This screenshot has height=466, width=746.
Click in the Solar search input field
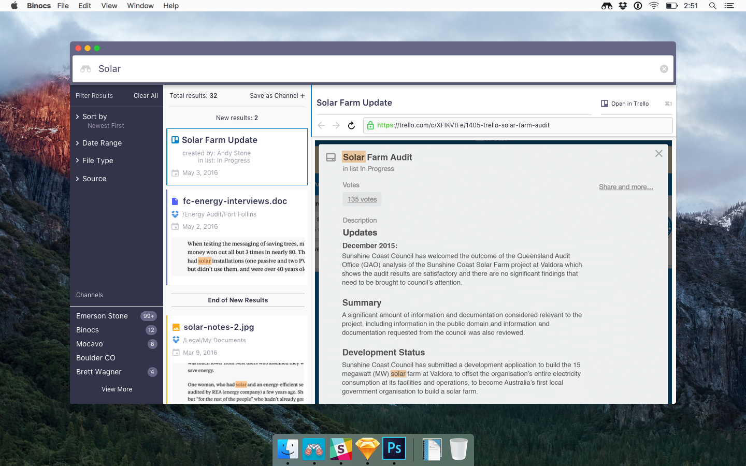click(x=373, y=69)
